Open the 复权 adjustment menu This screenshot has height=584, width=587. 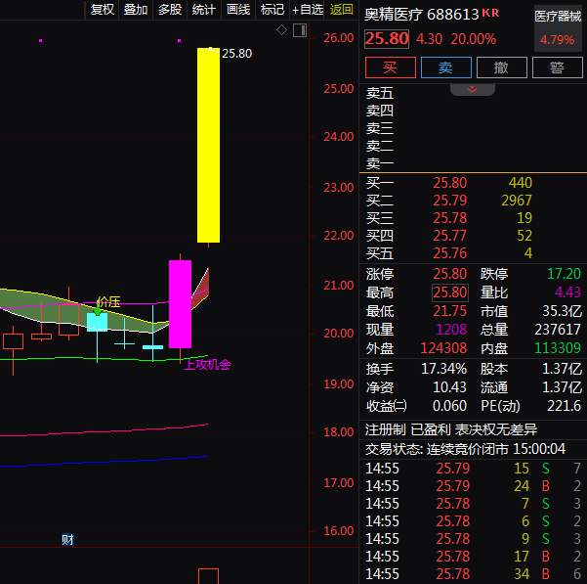tap(103, 10)
